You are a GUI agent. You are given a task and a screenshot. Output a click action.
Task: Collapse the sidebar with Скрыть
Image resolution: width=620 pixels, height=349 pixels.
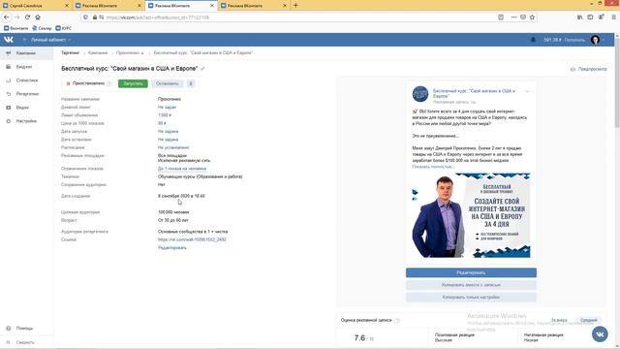tap(26, 342)
